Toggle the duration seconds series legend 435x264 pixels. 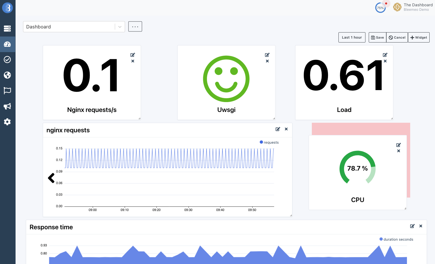[396, 239]
